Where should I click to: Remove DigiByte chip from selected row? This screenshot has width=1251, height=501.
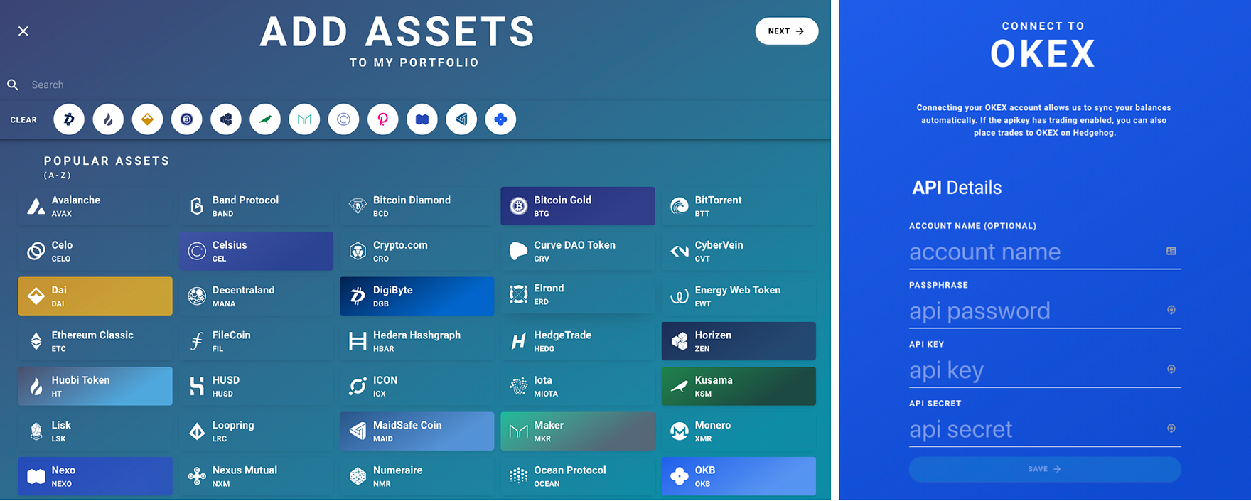tap(69, 119)
